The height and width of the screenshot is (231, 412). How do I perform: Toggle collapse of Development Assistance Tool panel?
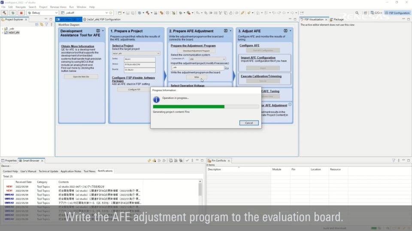[x=98, y=31]
